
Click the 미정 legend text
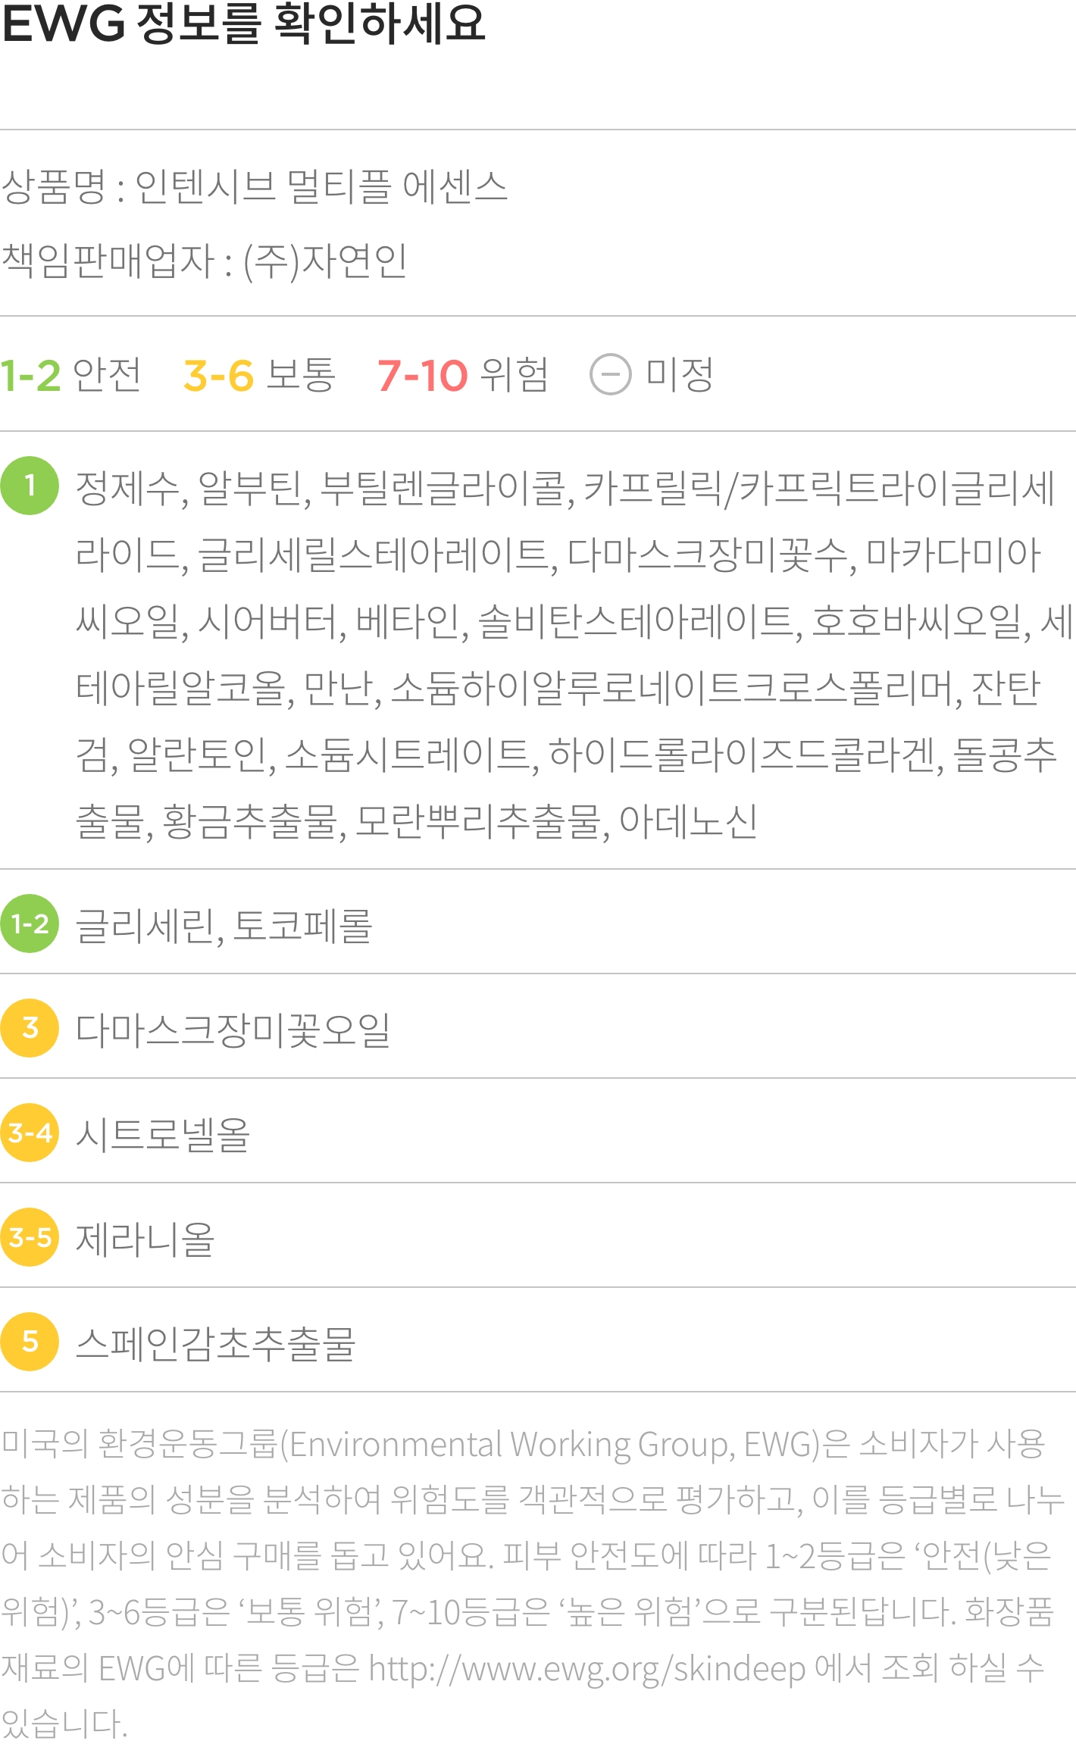pos(680,374)
